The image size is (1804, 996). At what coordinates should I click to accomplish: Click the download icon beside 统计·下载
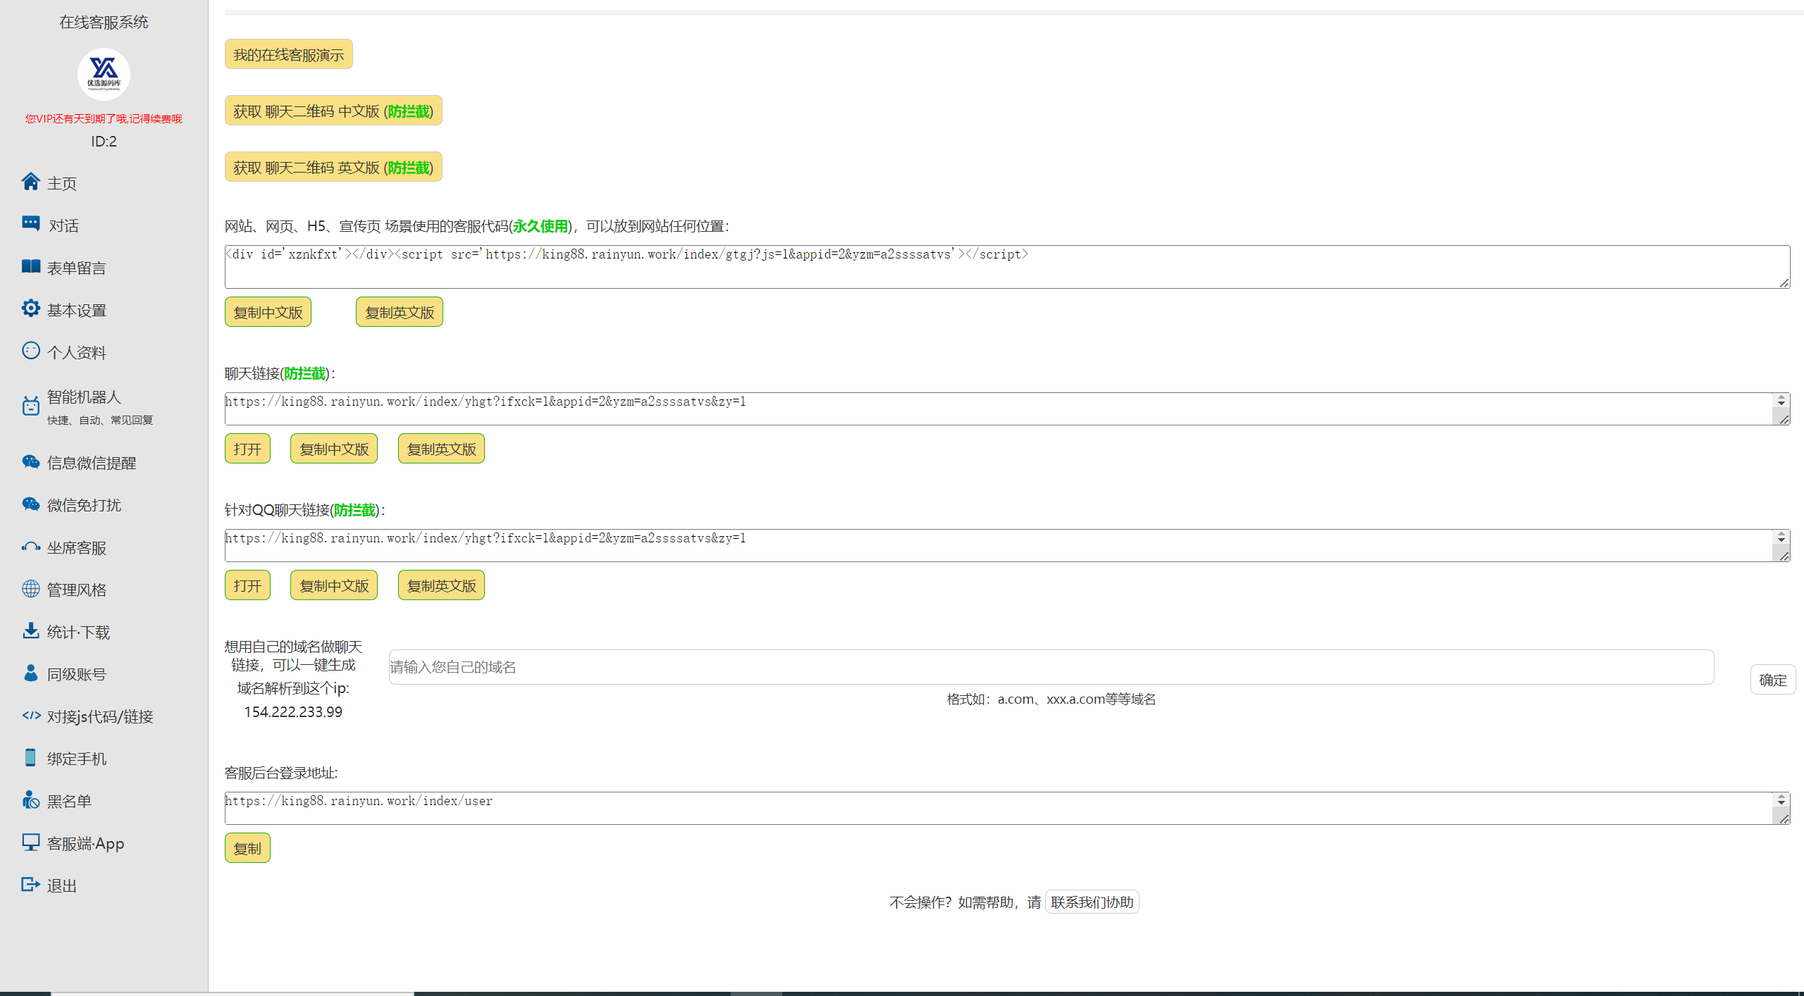[x=30, y=630]
